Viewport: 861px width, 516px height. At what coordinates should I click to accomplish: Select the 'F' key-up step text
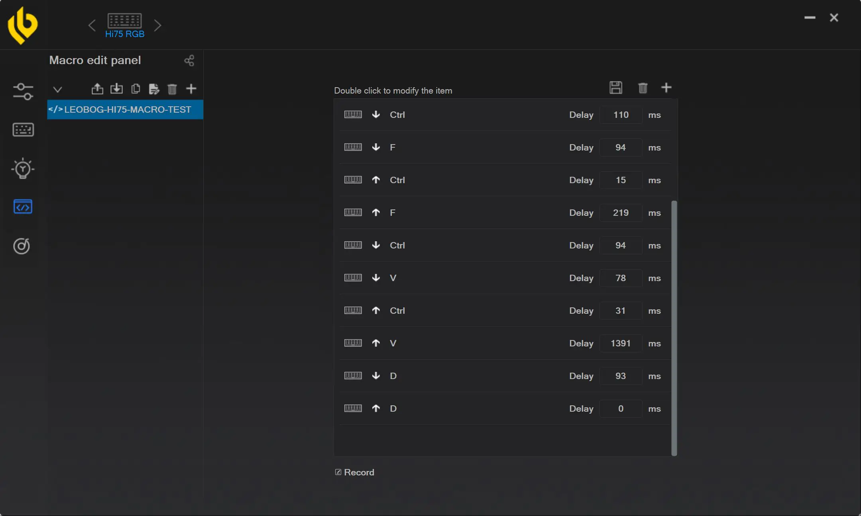tap(393, 213)
